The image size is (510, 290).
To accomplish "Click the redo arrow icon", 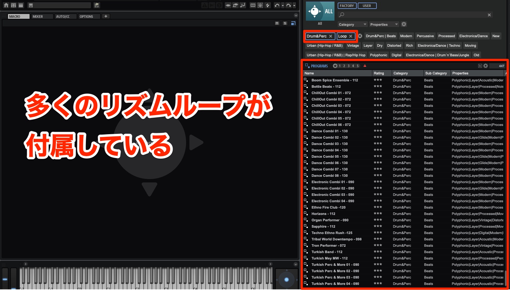I will click(288, 5).
